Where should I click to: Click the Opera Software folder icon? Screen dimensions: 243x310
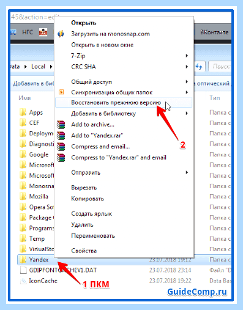point(23,207)
